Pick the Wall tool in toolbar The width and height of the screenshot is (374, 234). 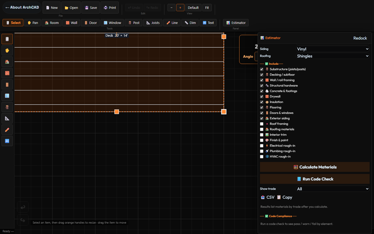71,23
